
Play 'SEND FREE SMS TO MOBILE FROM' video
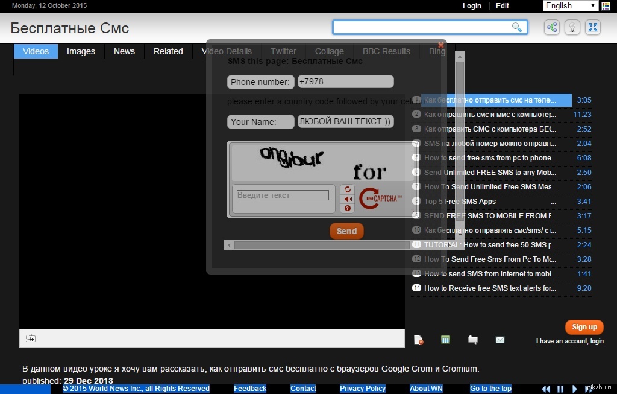tap(490, 216)
